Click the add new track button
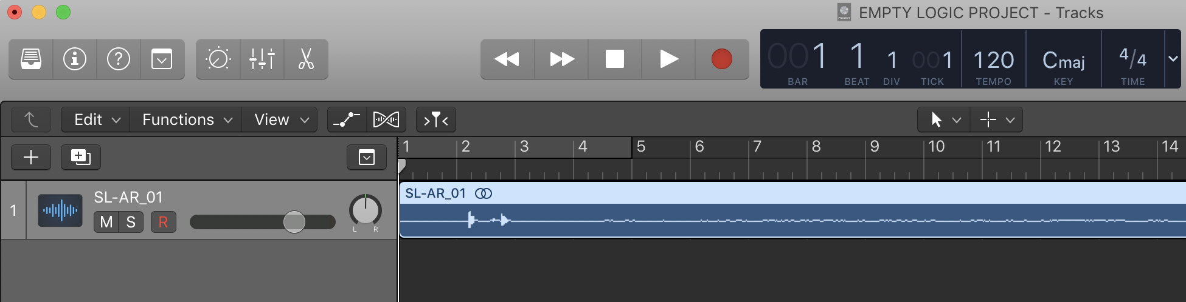Image resolution: width=1186 pixels, height=302 pixels. click(x=31, y=158)
